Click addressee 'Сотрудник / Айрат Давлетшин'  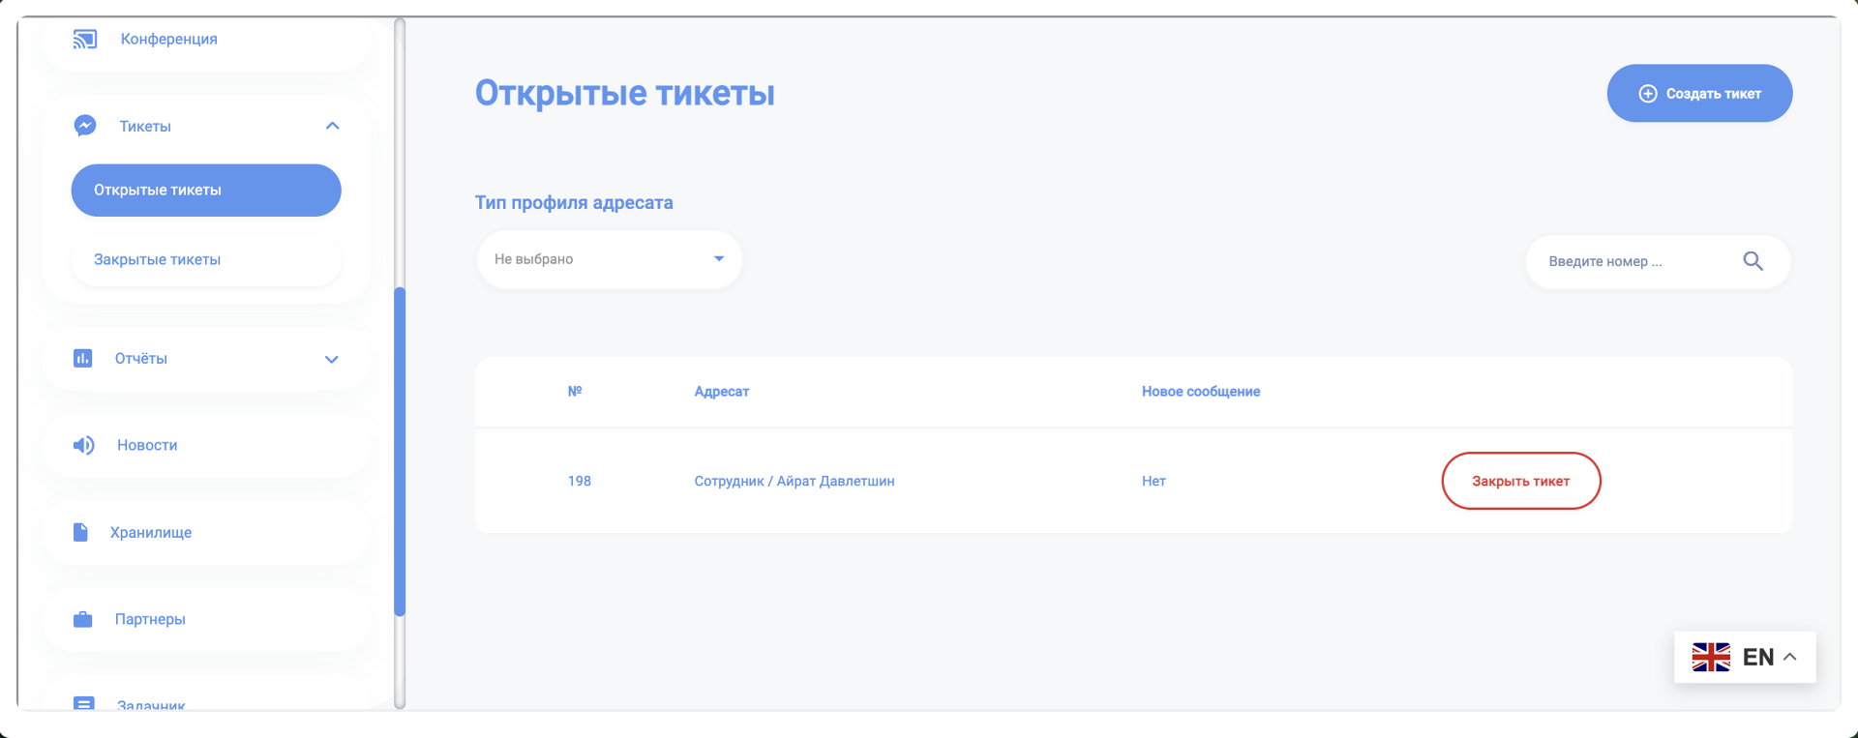tap(794, 481)
